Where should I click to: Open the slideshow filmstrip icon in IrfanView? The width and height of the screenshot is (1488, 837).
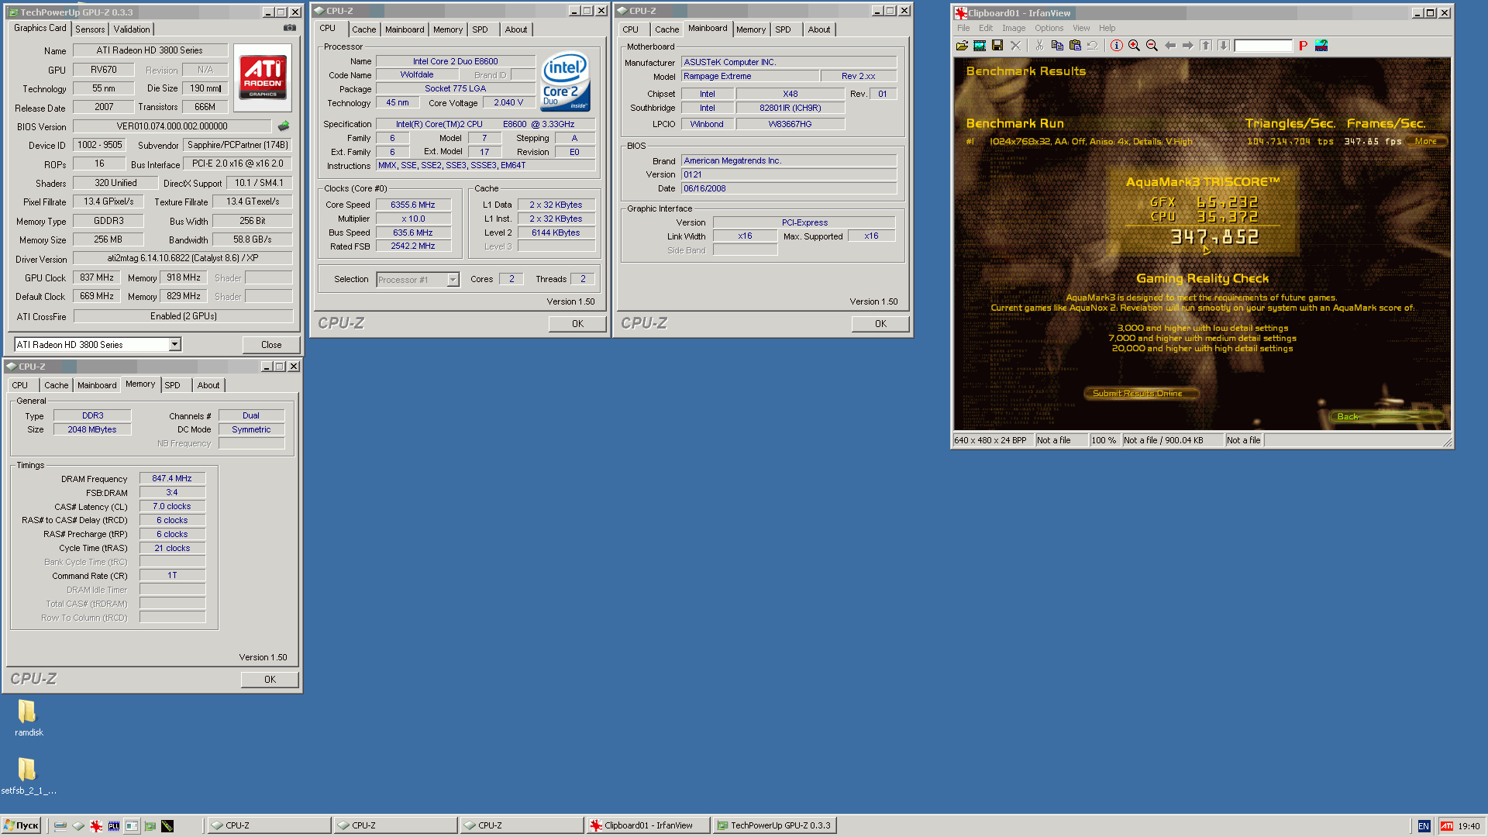click(980, 46)
